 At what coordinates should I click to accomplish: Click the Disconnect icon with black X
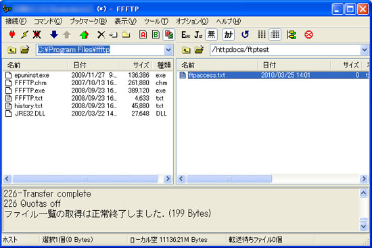pyautogui.click(x=37, y=34)
